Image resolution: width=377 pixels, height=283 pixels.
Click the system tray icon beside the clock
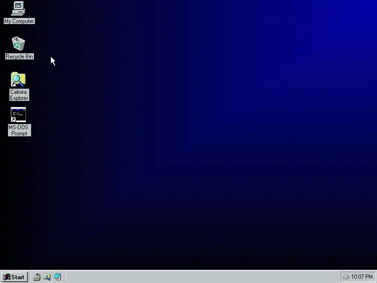click(x=345, y=277)
